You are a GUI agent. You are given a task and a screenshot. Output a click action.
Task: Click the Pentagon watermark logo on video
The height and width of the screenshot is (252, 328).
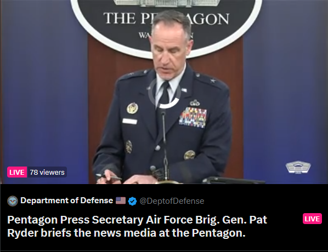(x=298, y=167)
